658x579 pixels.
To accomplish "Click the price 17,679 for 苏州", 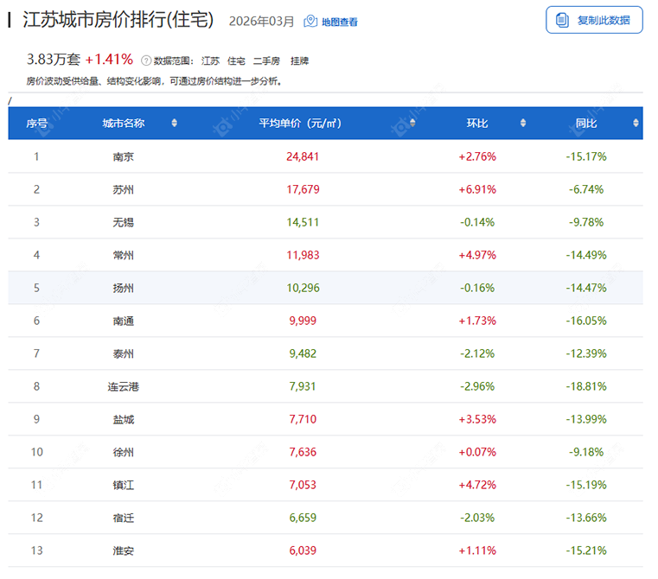I will 303,189.
